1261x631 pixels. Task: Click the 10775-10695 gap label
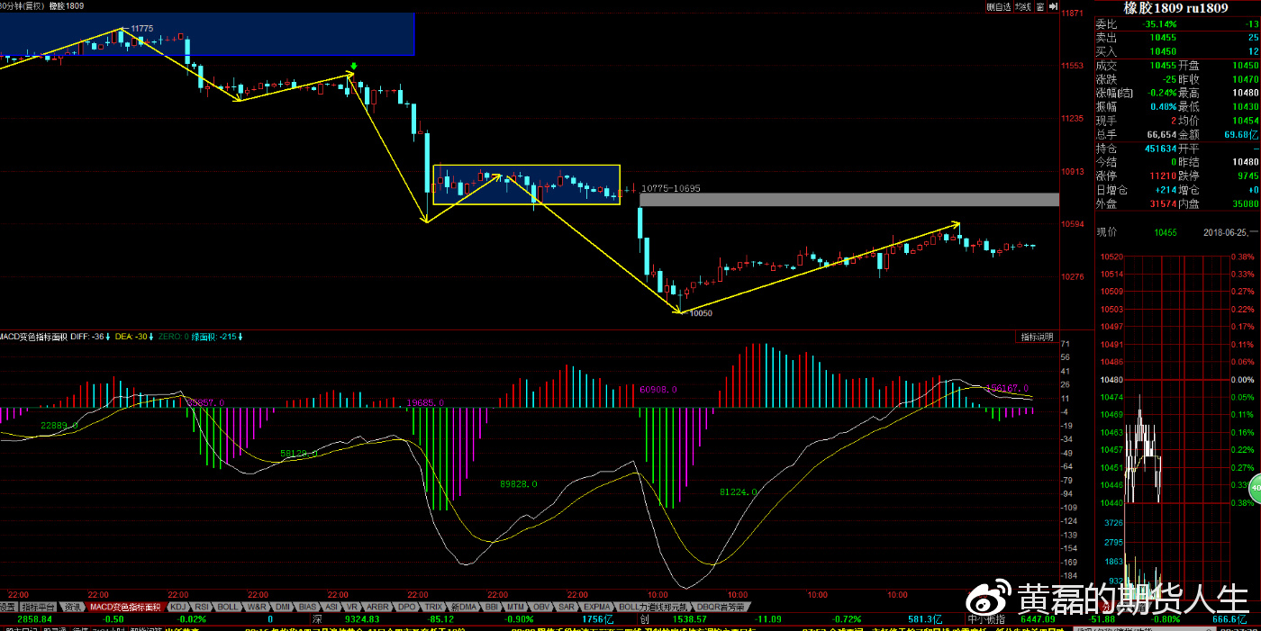pyautogui.click(x=670, y=188)
